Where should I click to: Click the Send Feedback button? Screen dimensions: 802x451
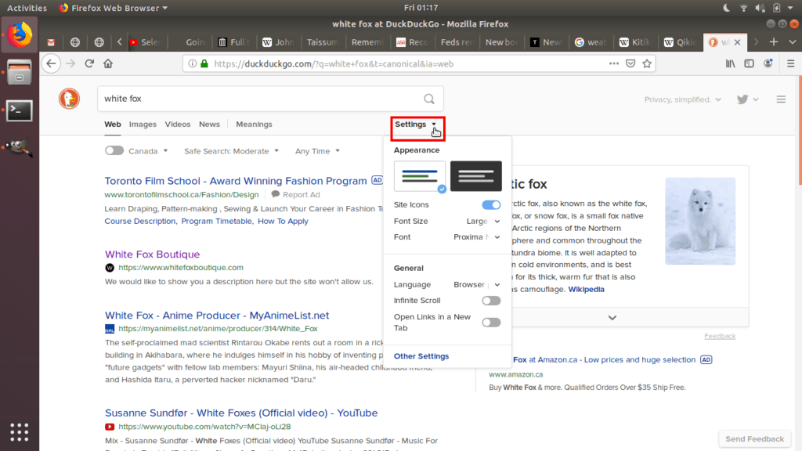(x=754, y=438)
